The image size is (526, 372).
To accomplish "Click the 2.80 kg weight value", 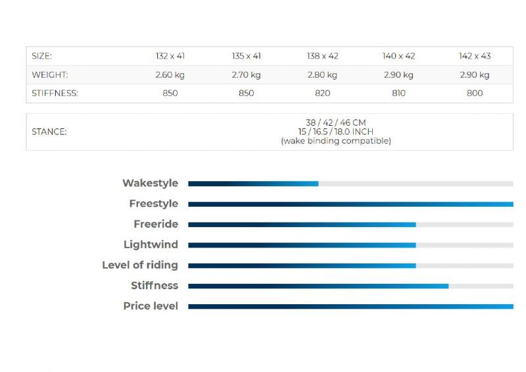I will pos(322,75).
